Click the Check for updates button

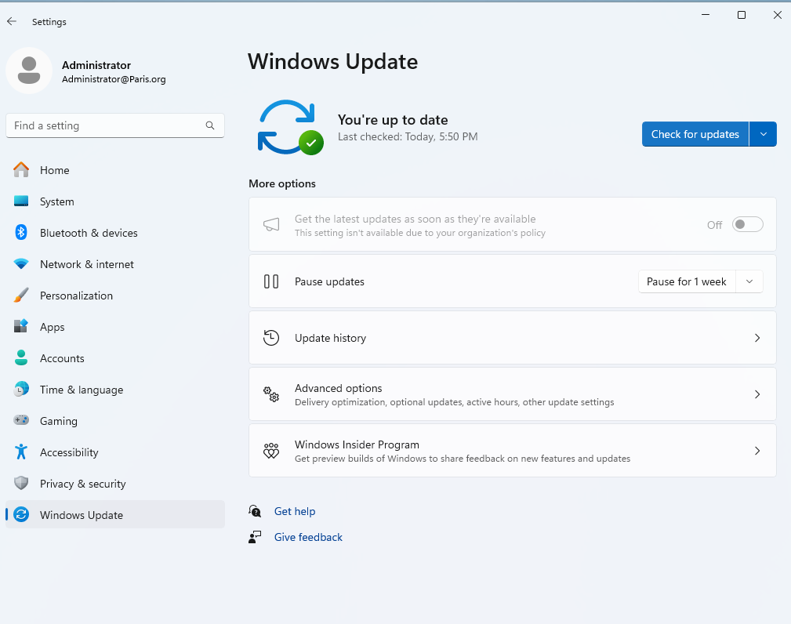695,134
